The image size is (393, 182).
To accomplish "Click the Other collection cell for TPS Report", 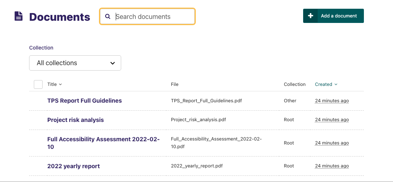I will tap(290, 101).
